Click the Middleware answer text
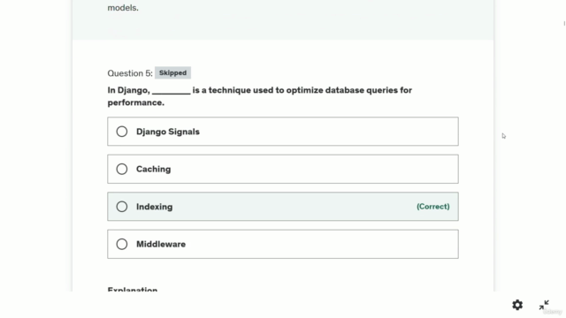The image size is (566, 318). pyautogui.click(x=161, y=244)
